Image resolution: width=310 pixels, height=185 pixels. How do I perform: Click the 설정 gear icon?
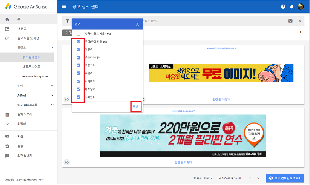7,146
